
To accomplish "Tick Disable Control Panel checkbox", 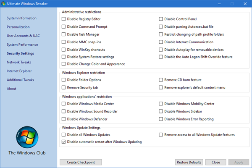I will (x=161, y=19).
